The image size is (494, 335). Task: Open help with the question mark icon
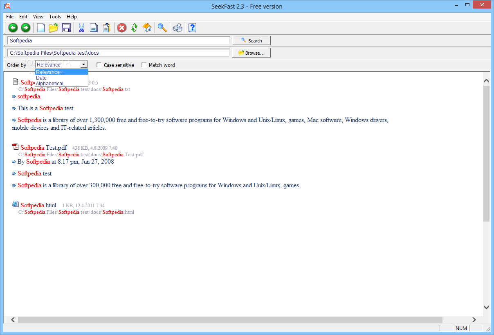click(x=192, y=28)
